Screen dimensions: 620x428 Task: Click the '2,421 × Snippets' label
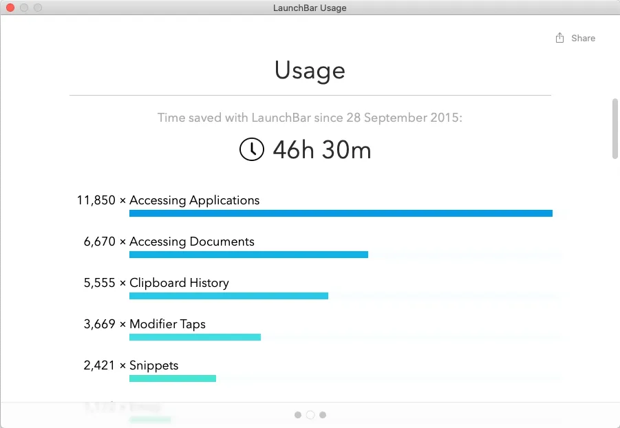[131, 365]
